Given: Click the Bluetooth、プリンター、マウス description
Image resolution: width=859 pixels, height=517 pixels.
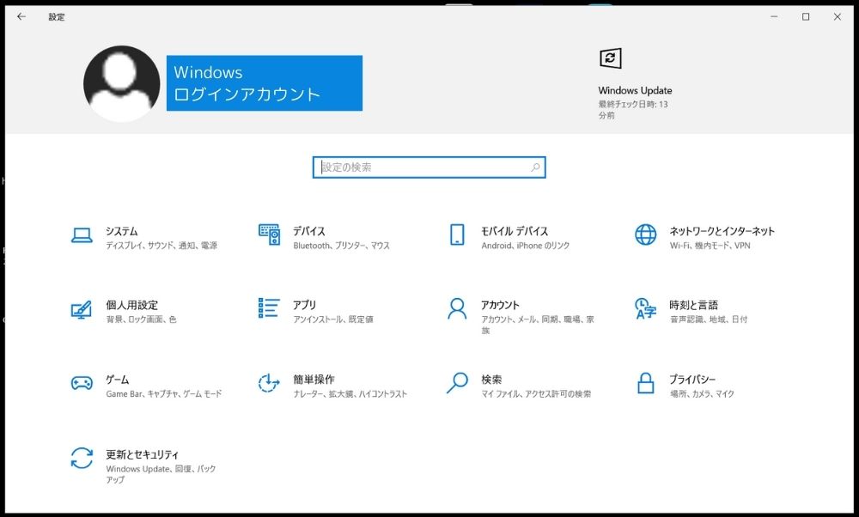Looking at the screenshot, I should [341, 246].
